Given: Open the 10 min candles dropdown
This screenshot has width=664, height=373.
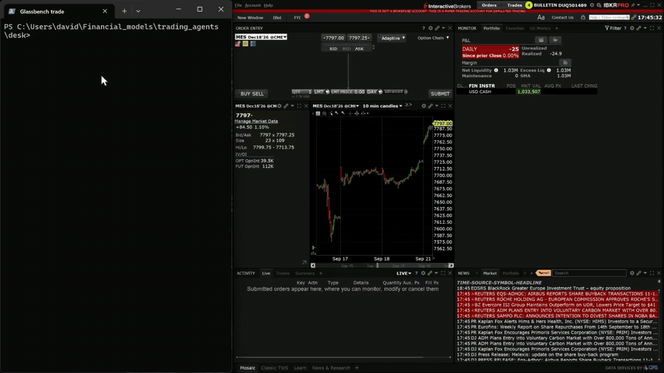Looking at the screenshot, I should tap(382, 106).
